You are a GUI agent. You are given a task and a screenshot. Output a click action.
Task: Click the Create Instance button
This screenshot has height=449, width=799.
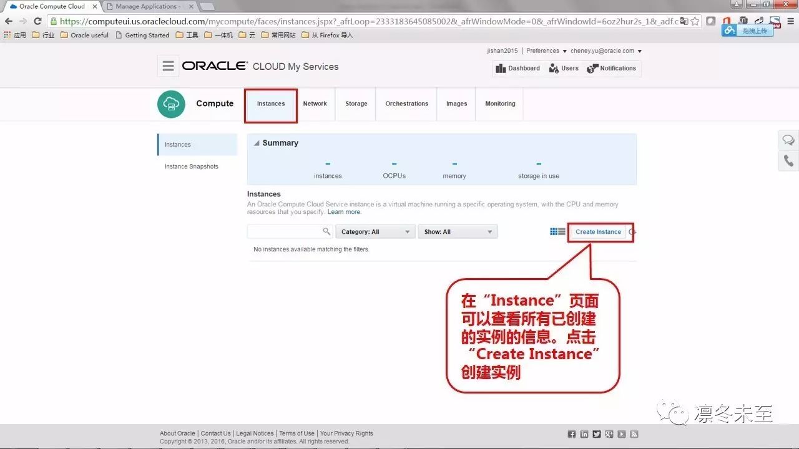[598, 232]
